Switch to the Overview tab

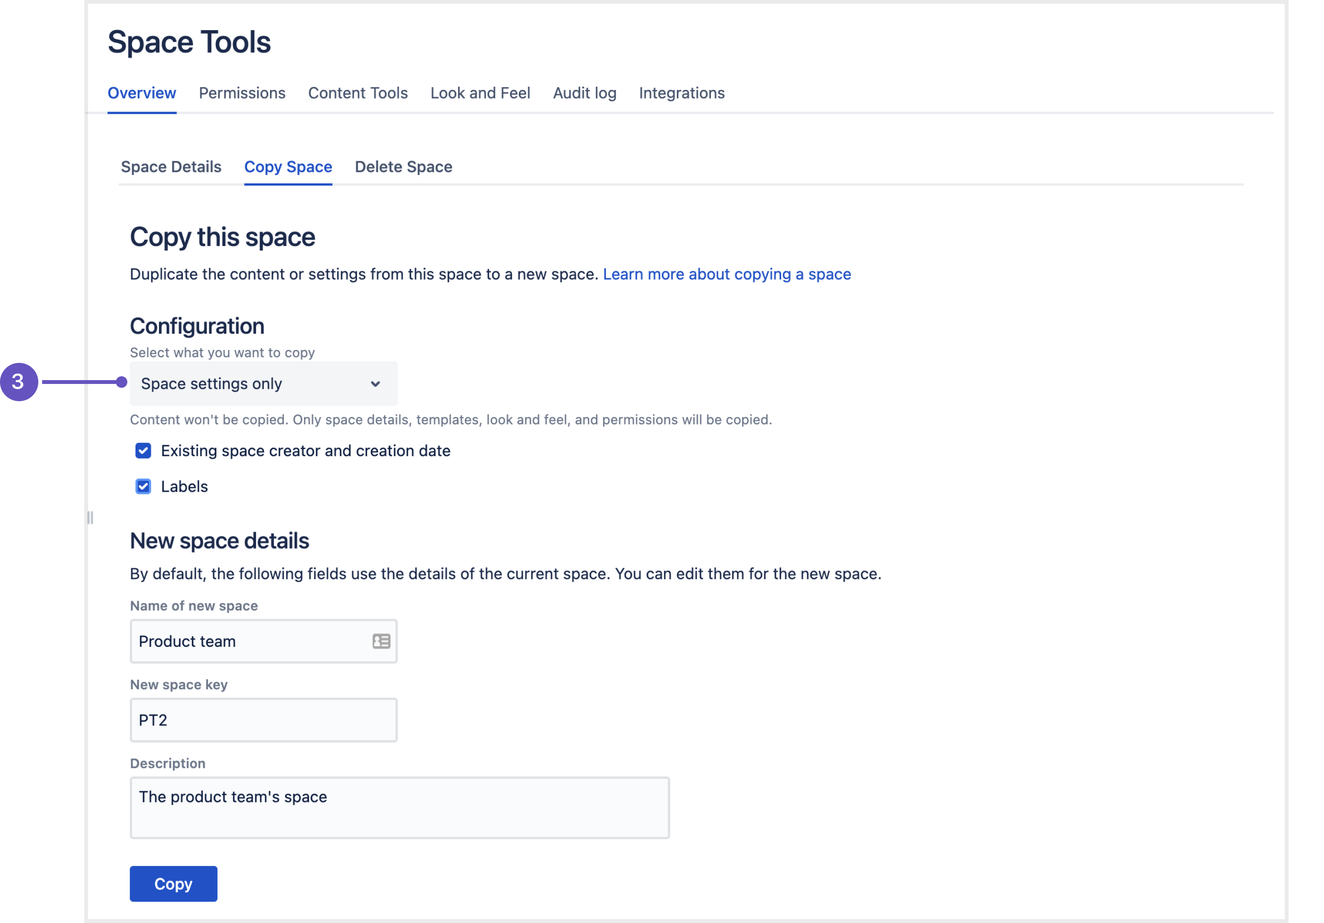142,93
